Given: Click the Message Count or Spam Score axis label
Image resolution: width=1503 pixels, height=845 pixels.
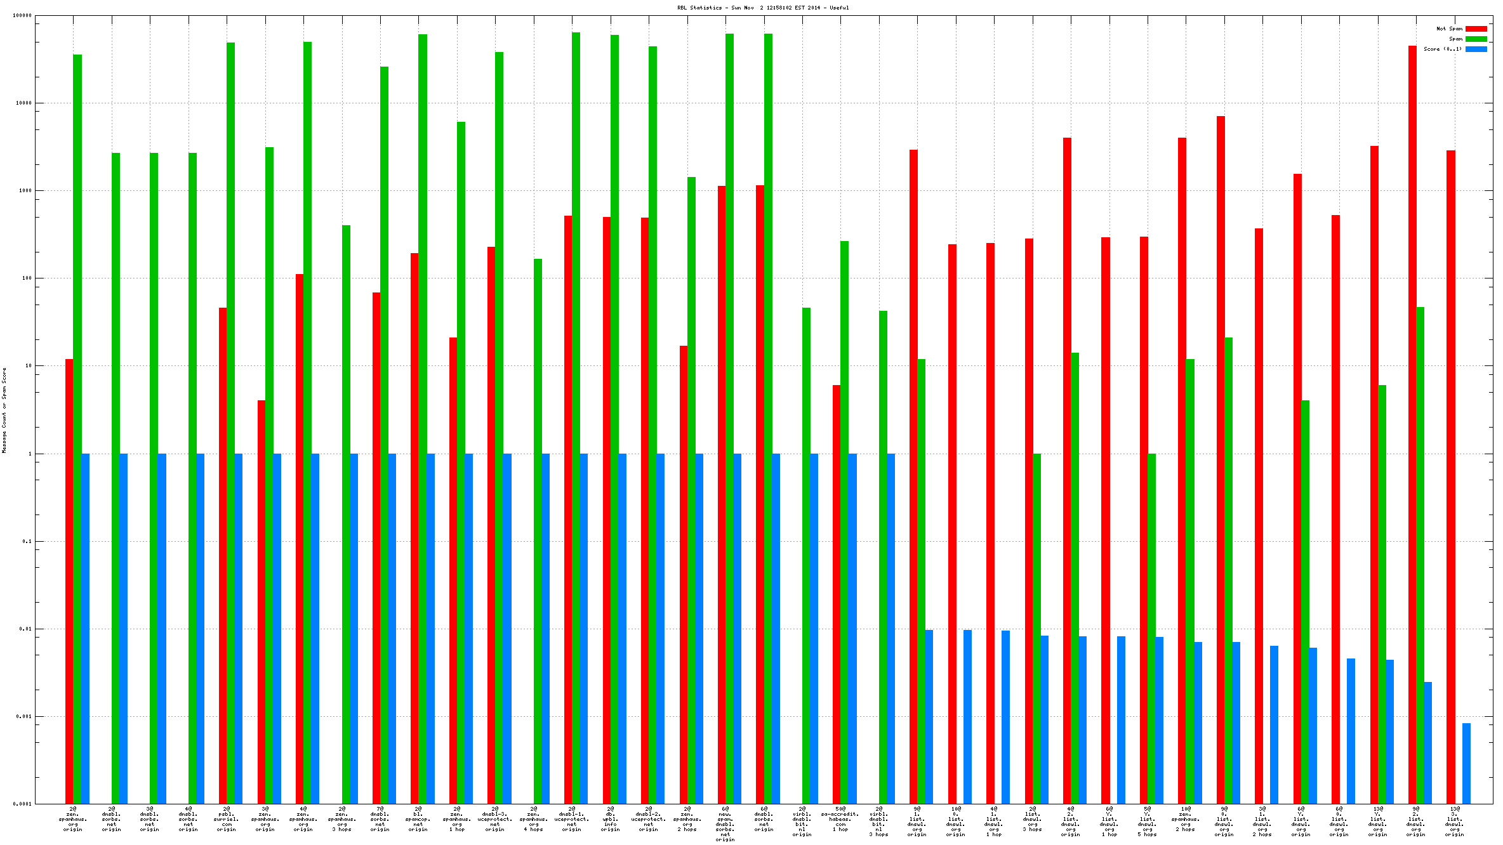Looking at the screenshot, I should (4, 410).
